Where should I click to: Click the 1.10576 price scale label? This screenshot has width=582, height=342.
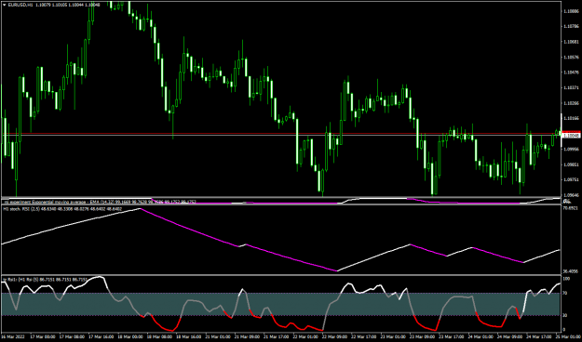(x=571, y=58)
